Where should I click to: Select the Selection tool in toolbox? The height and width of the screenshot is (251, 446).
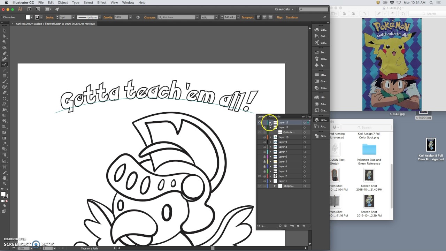click(x=5, y=31)
